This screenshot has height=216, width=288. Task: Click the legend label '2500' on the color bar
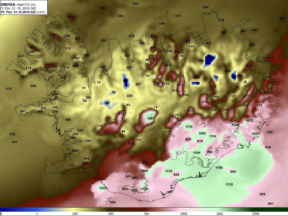coord(256,214)
